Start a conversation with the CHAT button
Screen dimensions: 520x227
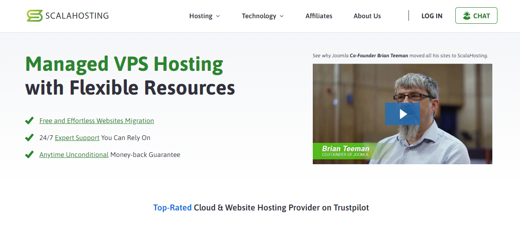(476, 16)
